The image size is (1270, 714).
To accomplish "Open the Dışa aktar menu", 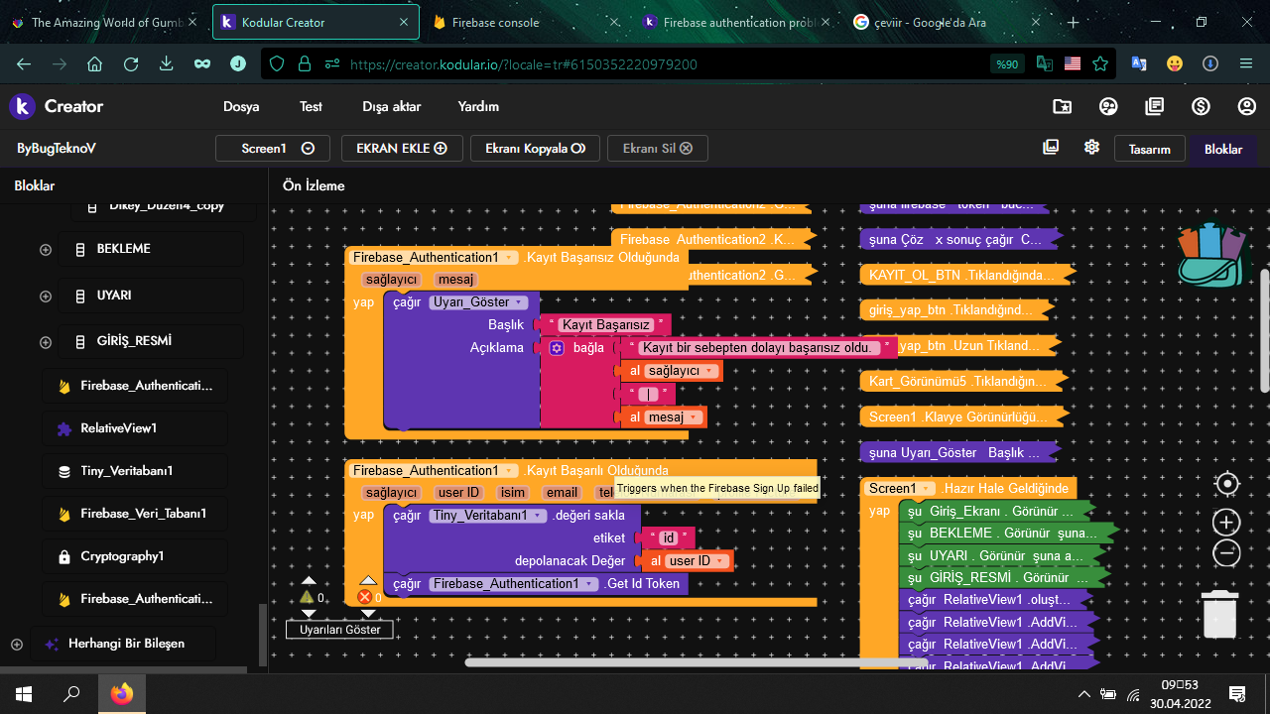I will click(x=391, y=107).
